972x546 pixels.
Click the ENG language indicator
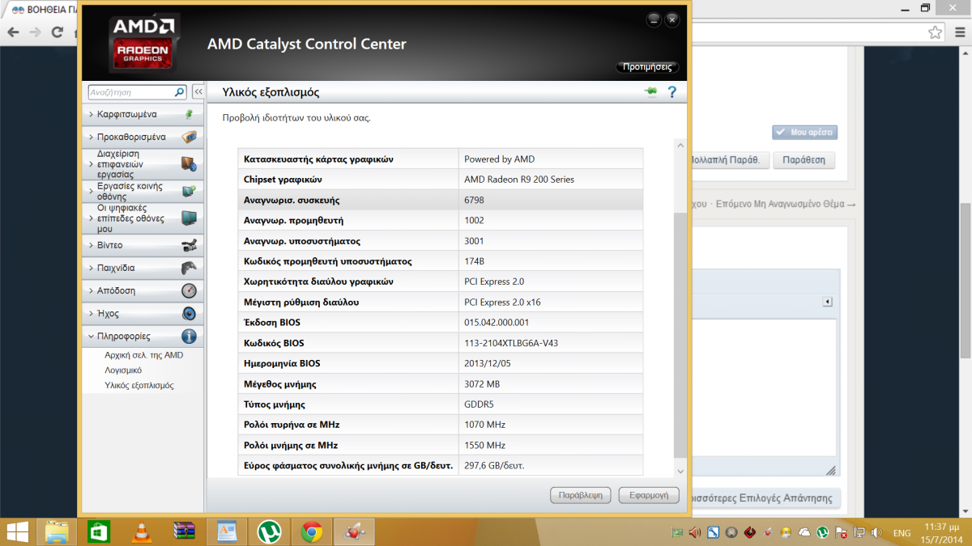(x=902, y=534)
